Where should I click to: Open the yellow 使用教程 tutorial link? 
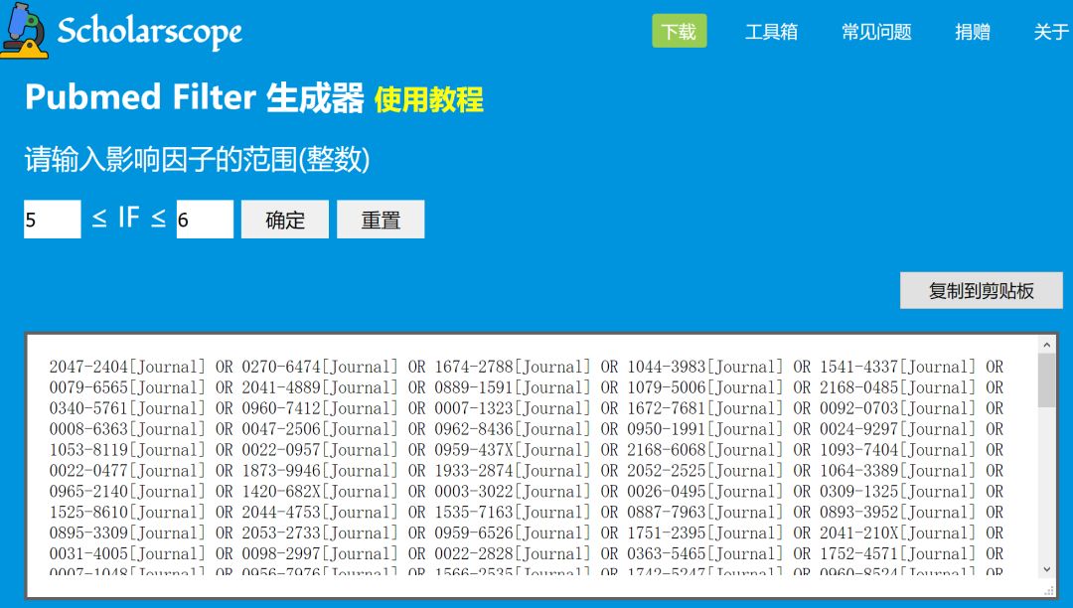coord(429,100)
